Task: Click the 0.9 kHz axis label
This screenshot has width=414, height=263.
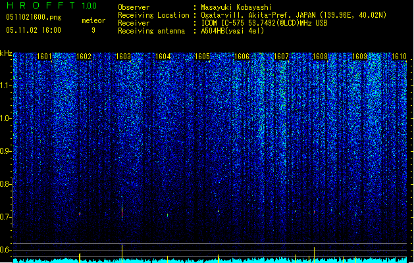Action: click(x=6, y=151)
